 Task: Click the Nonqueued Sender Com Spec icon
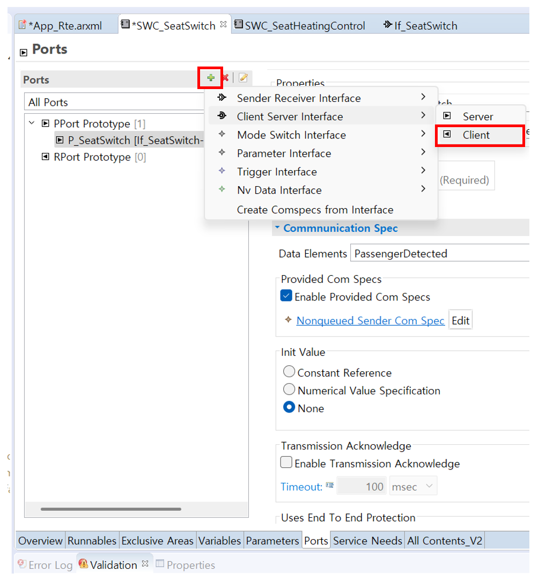(x=289, y=320)
